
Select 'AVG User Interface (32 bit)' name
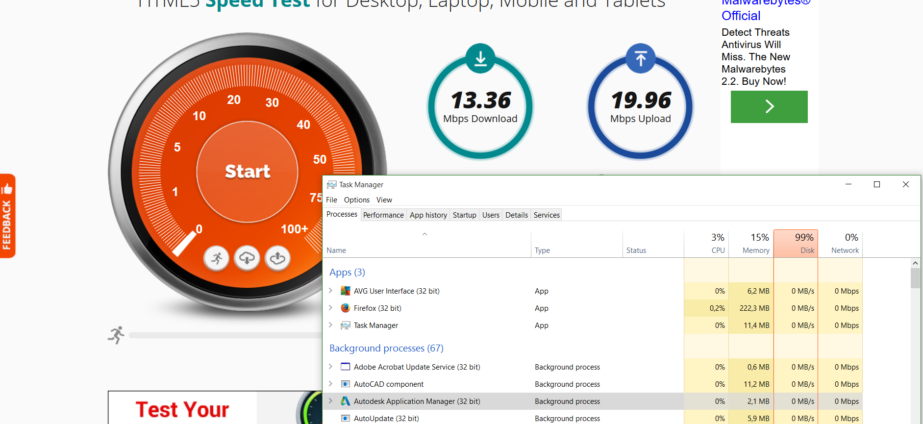(397, 291)
